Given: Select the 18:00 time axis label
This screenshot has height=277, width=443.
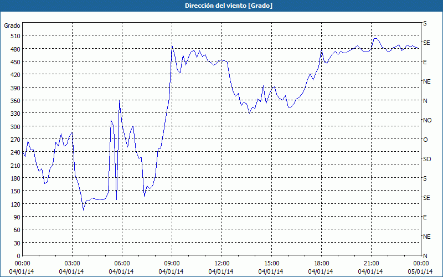Looking at the screenshot, I should tap(322, 264).
